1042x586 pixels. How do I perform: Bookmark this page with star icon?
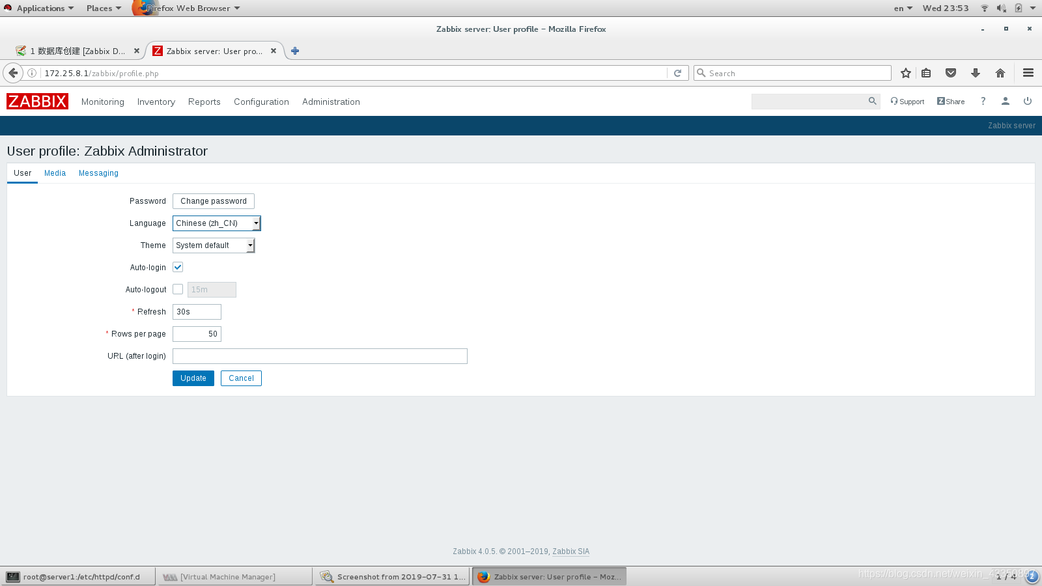click(x=905, y=73)
